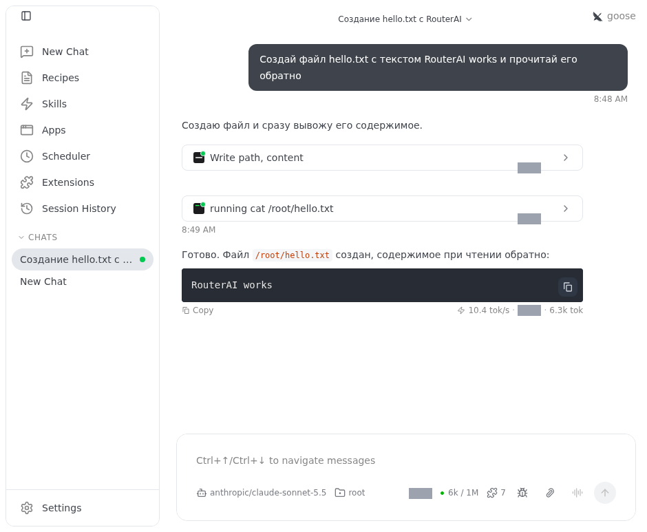The image size is (647, 532).
Task: Select the root working directory folder
Action: click(x=350, y=493)
